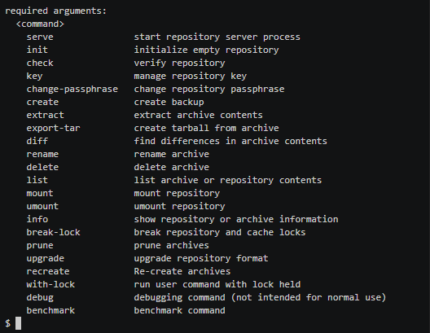This screenshot has height=333, width=430.
Task: Click the 'with-lock' command text
Action: pyautogui.click(x=50, y=284)
